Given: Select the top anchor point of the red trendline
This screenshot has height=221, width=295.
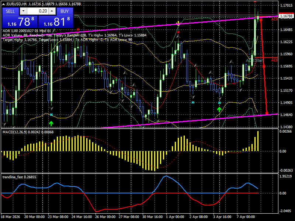Looking at the screenshot, I should point(261,20).
